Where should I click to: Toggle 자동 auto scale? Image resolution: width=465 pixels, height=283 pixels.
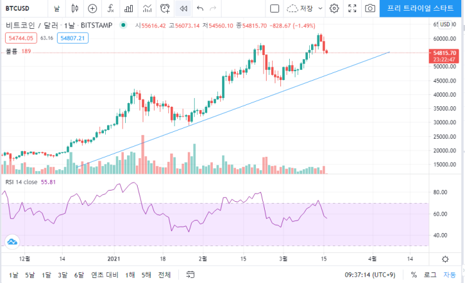(x=449, y=275)
